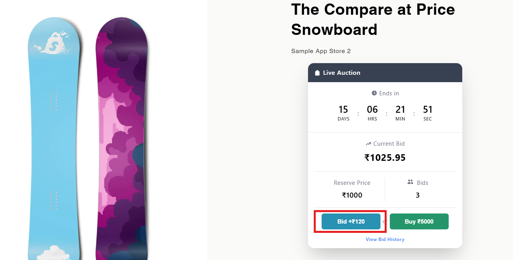Viewport: 513px width, 260px height.
Task: Click the reserve price value ₹1000
Action: click(352, 195)
